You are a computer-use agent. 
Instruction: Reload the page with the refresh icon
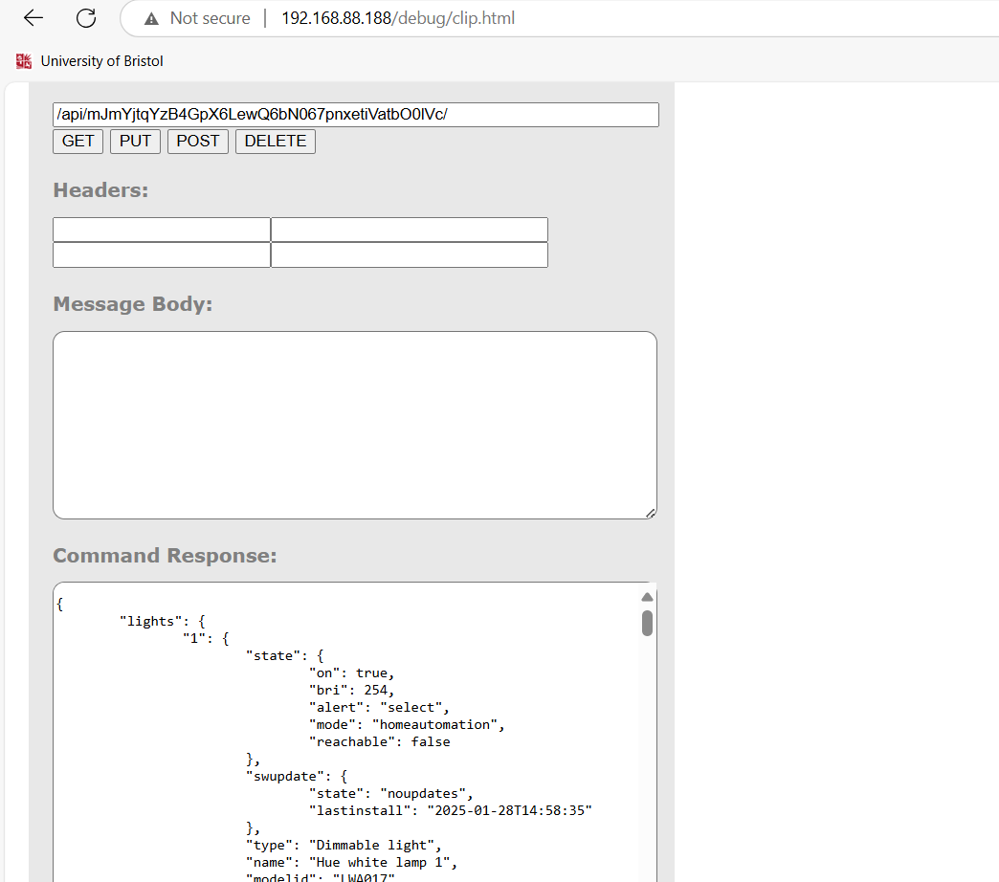86,18
